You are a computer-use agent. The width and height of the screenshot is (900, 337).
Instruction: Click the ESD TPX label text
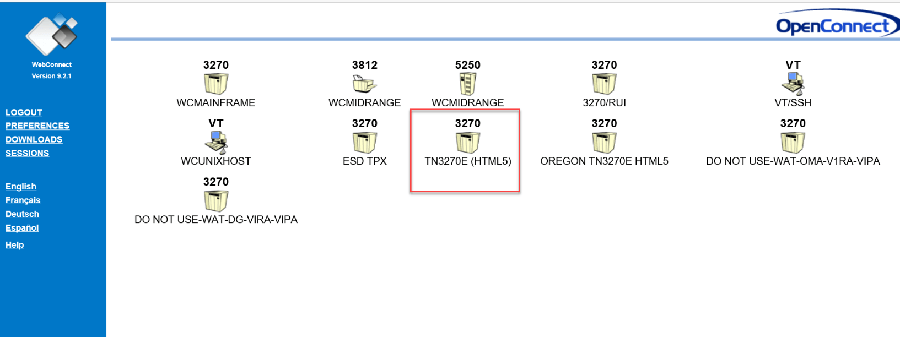pos(365,161)
